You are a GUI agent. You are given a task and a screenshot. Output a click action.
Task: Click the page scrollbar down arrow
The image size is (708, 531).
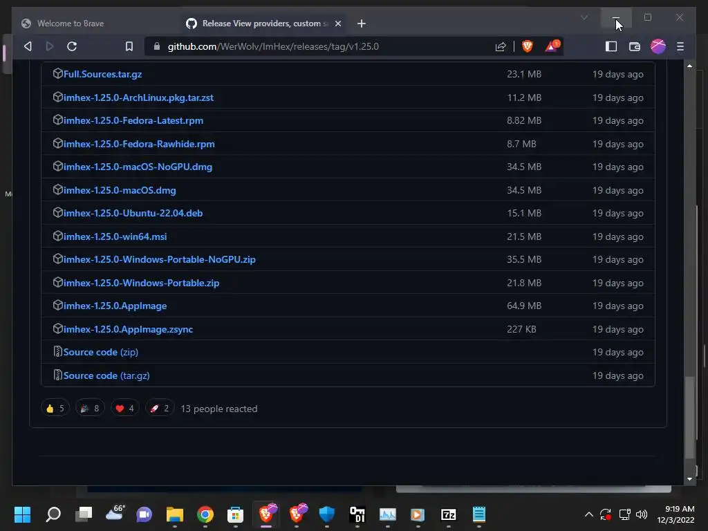[x=689, y=479]
